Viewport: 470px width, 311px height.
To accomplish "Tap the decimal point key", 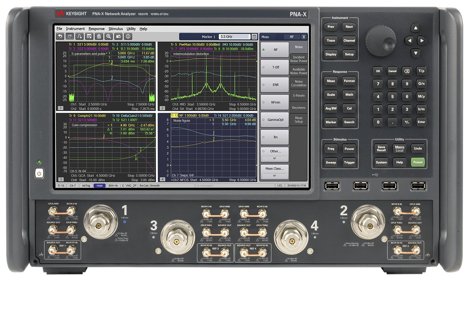I will pyautogui.click(x=392, y=122).
